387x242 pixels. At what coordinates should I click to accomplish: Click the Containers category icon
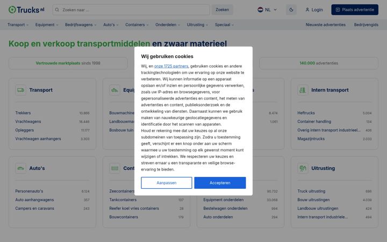[114, 168]
